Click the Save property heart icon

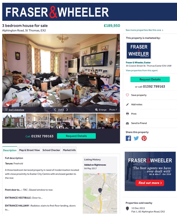point(127,95)
